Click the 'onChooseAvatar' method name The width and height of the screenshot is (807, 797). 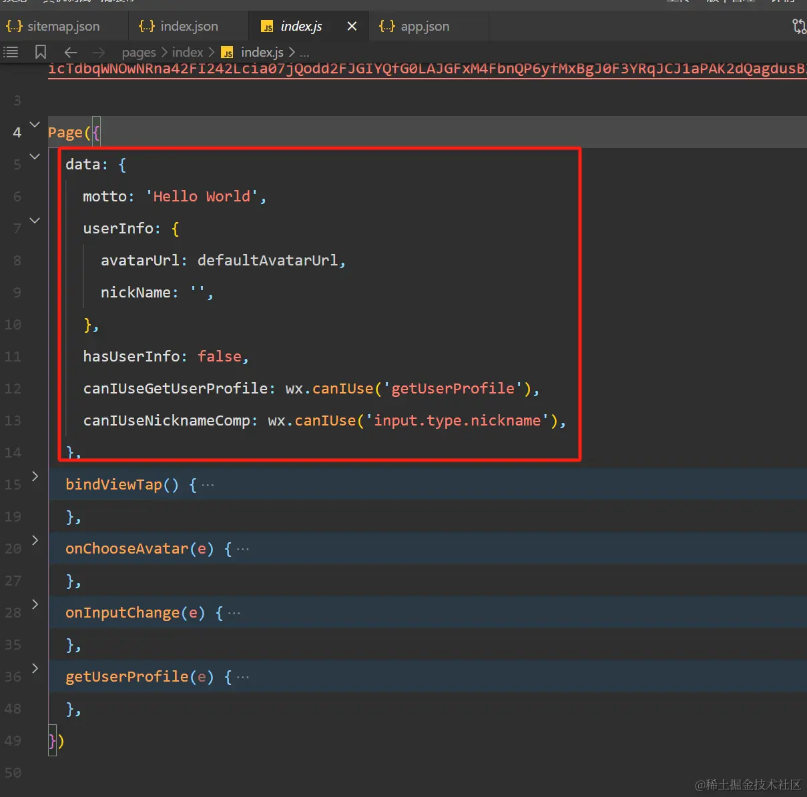coord(127,548)
